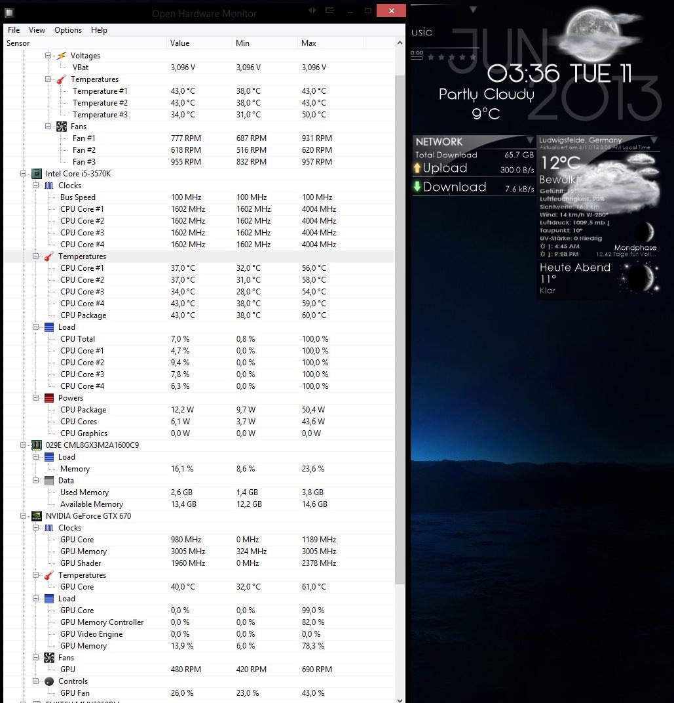Click the Min column header
This screenshot has height=703, width=674.
pyautogui.click(x=265, y=43)
